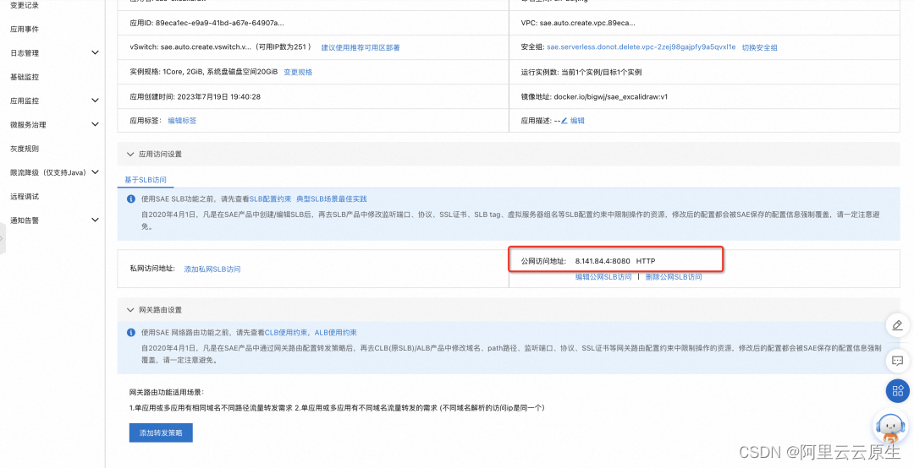Viewport: 914px width, 468px height.
Task: Click the info icon in gateway notice
Action: (x=131, y=333)
